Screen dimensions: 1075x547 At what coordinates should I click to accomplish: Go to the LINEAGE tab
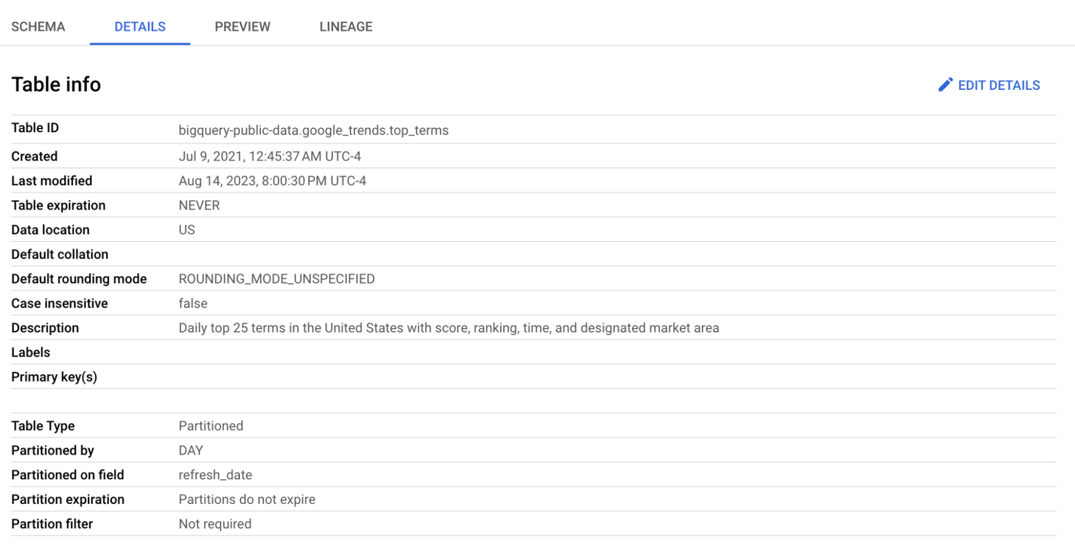(346, 27)
